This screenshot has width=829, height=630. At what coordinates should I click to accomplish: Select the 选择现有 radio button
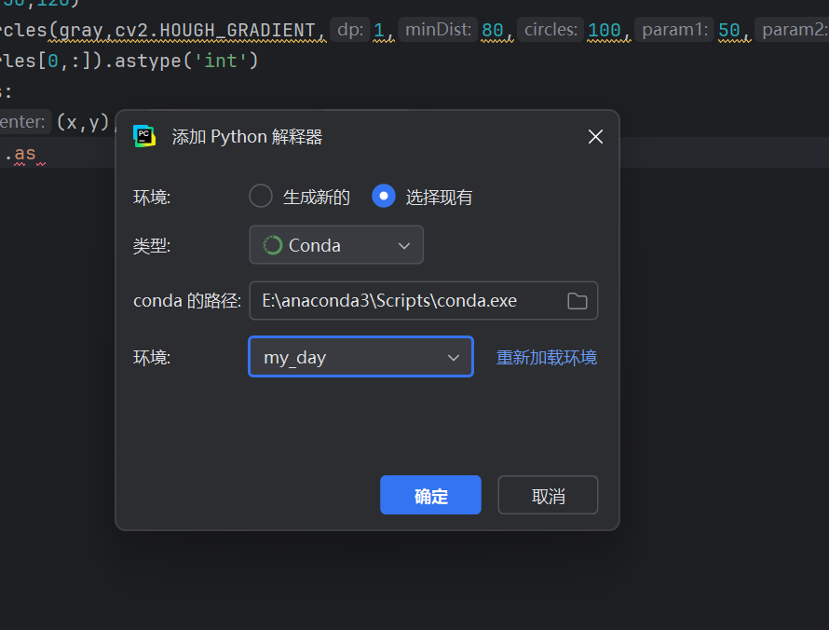[x=383, y=196]
